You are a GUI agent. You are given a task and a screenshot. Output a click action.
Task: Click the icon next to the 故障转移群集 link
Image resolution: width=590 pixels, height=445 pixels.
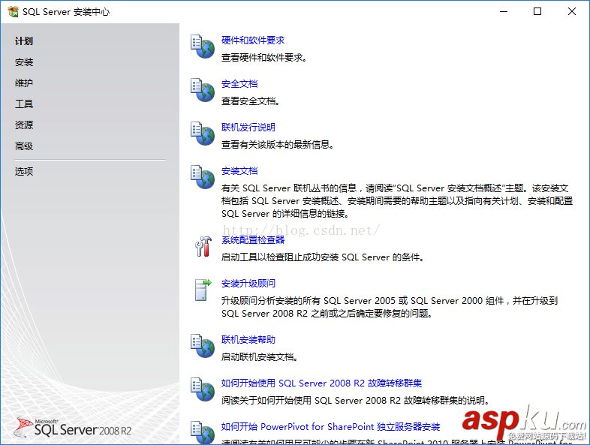203,389
